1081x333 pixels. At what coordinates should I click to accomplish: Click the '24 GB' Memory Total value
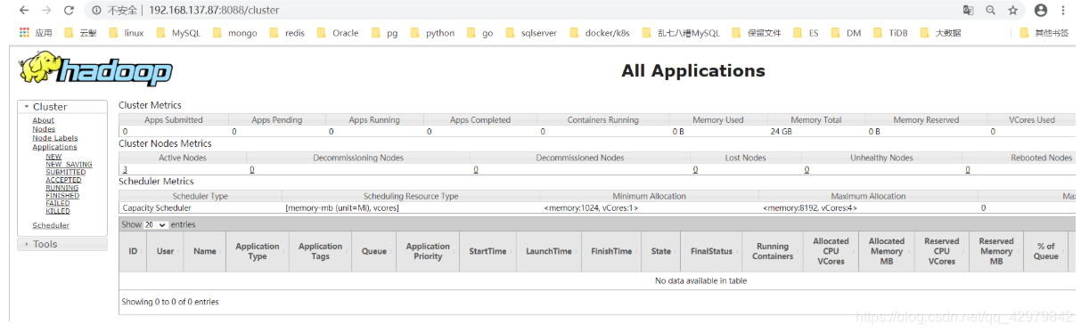[782, 131]
